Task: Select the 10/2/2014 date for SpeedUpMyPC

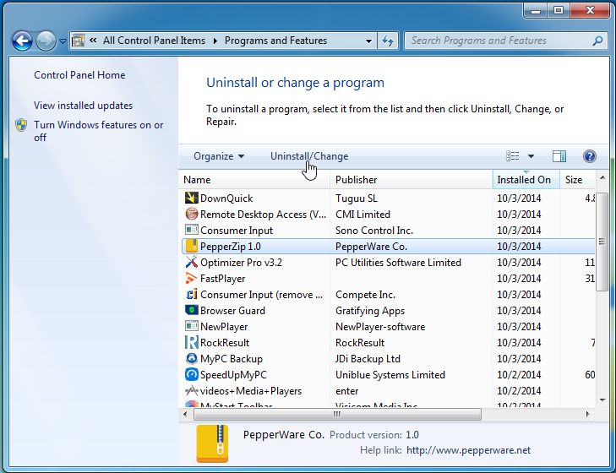Action: pos(519,375)
